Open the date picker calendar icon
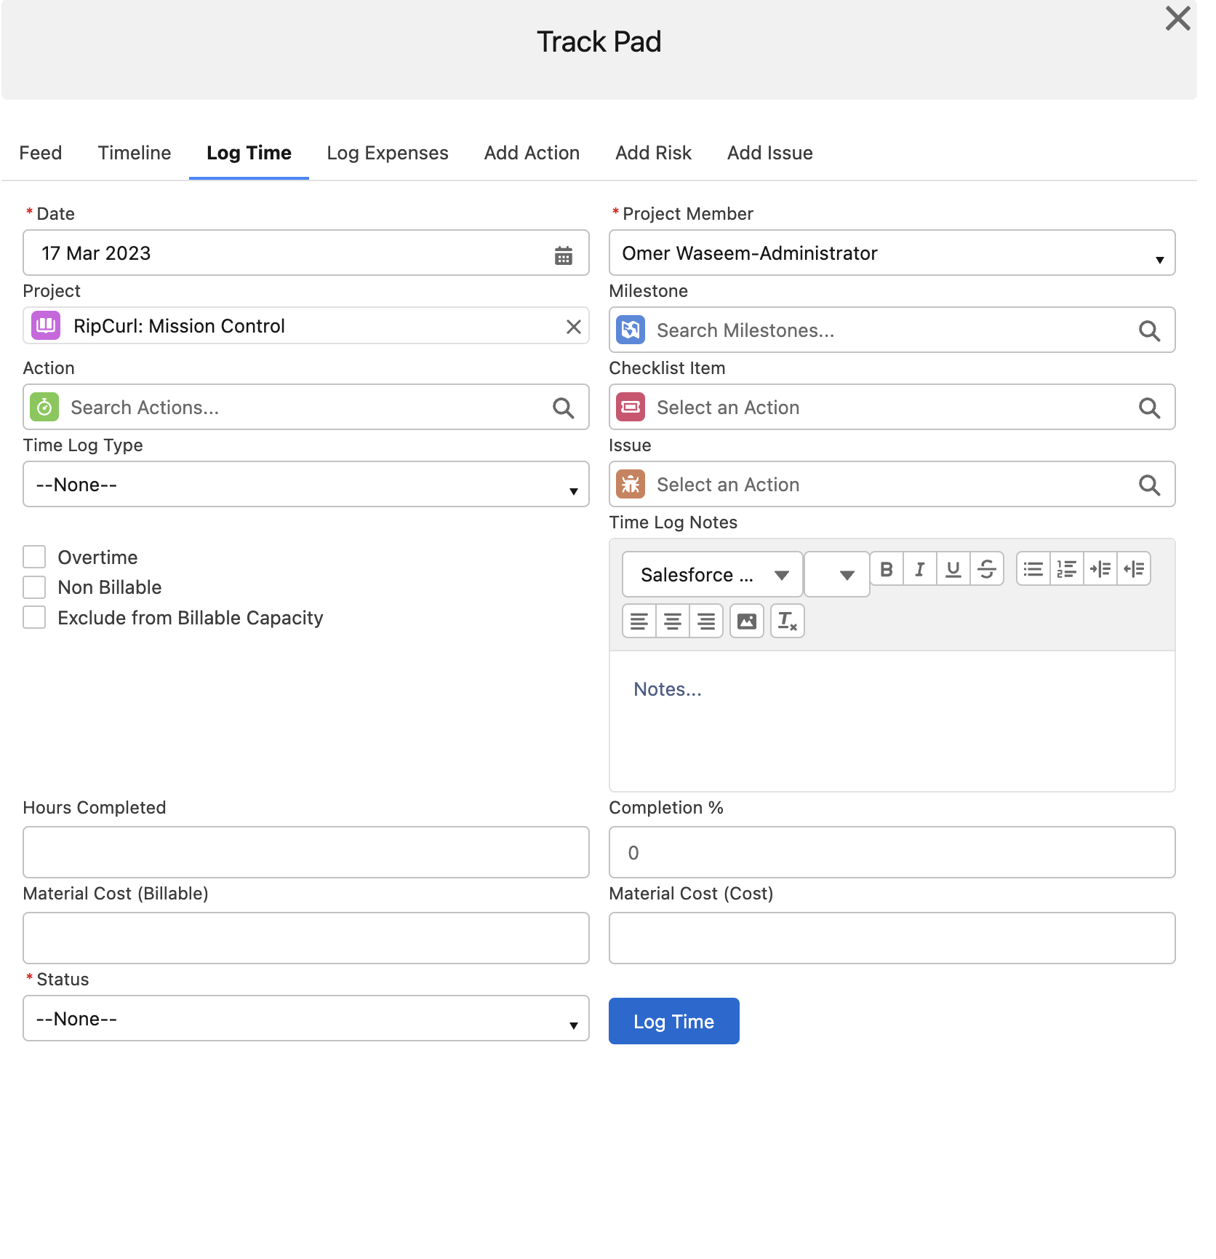Screen dimensions: 1216x1259 [x=563, y=255]
